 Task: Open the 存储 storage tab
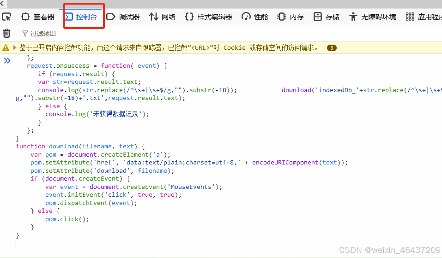pos(327,17)
